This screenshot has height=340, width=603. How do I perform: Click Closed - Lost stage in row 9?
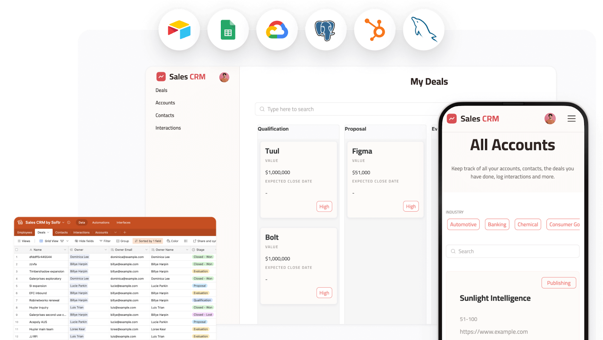point(203,315)
